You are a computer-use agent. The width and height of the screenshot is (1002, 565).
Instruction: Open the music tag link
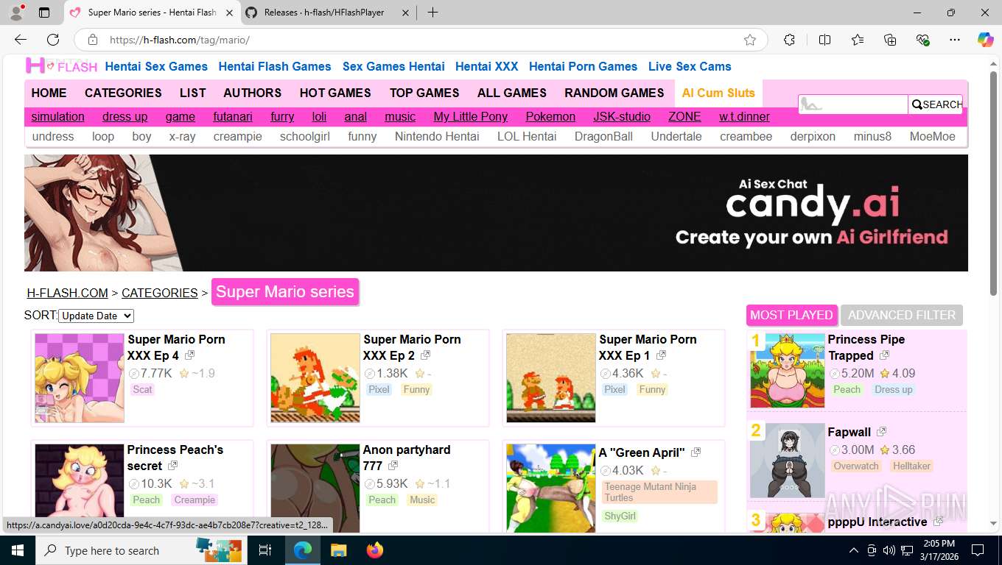point(400,116)
